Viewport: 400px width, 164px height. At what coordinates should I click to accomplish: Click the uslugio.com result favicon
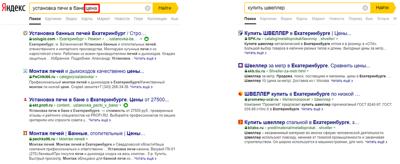coord(25,33)
